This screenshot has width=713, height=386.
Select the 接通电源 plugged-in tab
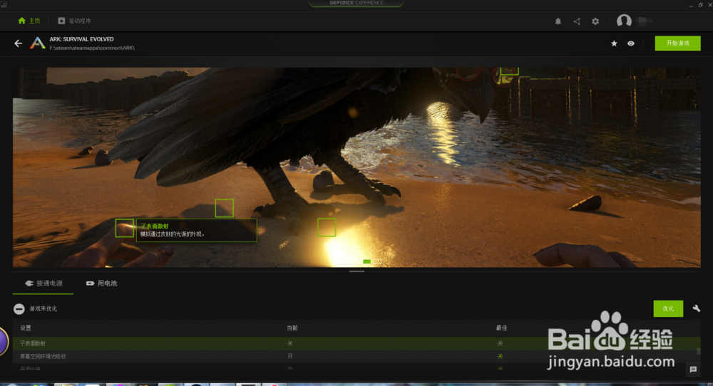(43, 283)
